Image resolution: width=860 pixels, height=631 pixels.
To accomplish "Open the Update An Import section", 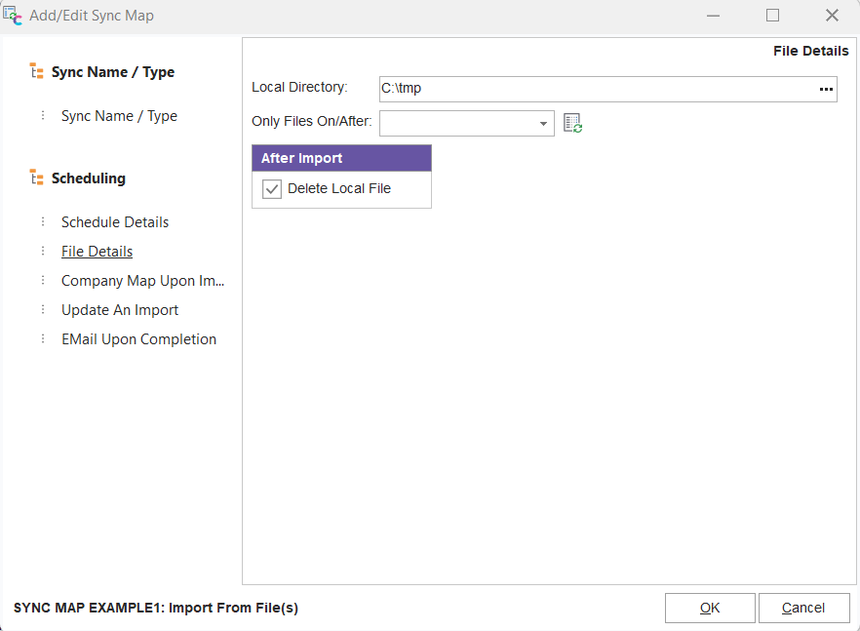I will coord(120,310).
